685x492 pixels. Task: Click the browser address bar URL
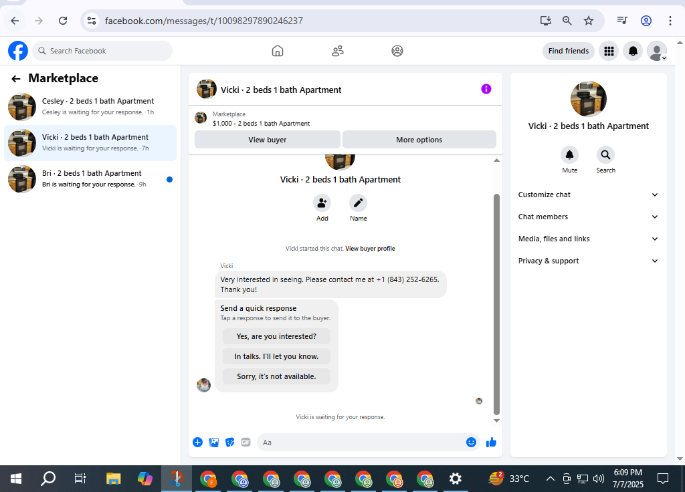[203, 21]
